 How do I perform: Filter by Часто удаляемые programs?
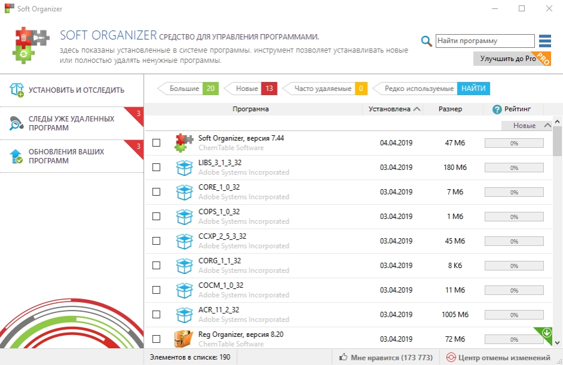325,89
